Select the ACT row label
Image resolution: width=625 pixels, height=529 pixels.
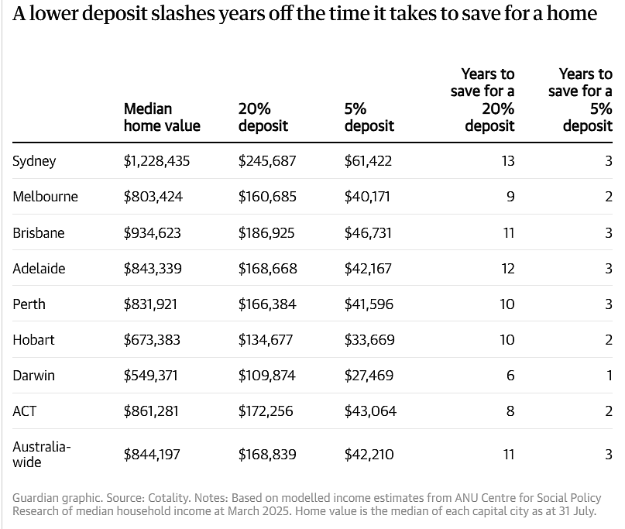(x=24, y=411)
